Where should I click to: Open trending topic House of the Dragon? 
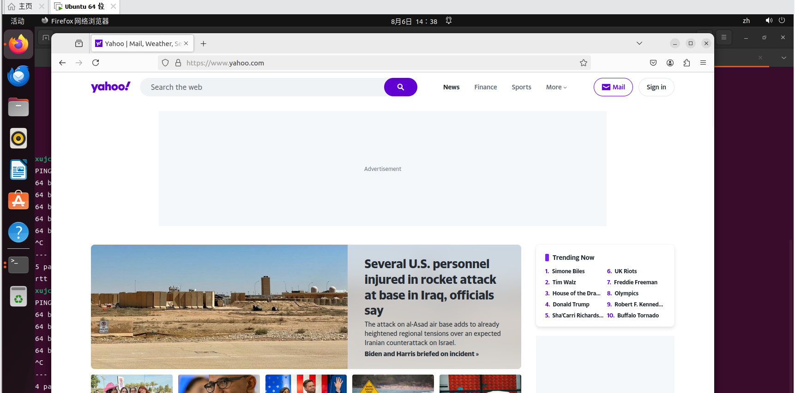coord(576,293)
